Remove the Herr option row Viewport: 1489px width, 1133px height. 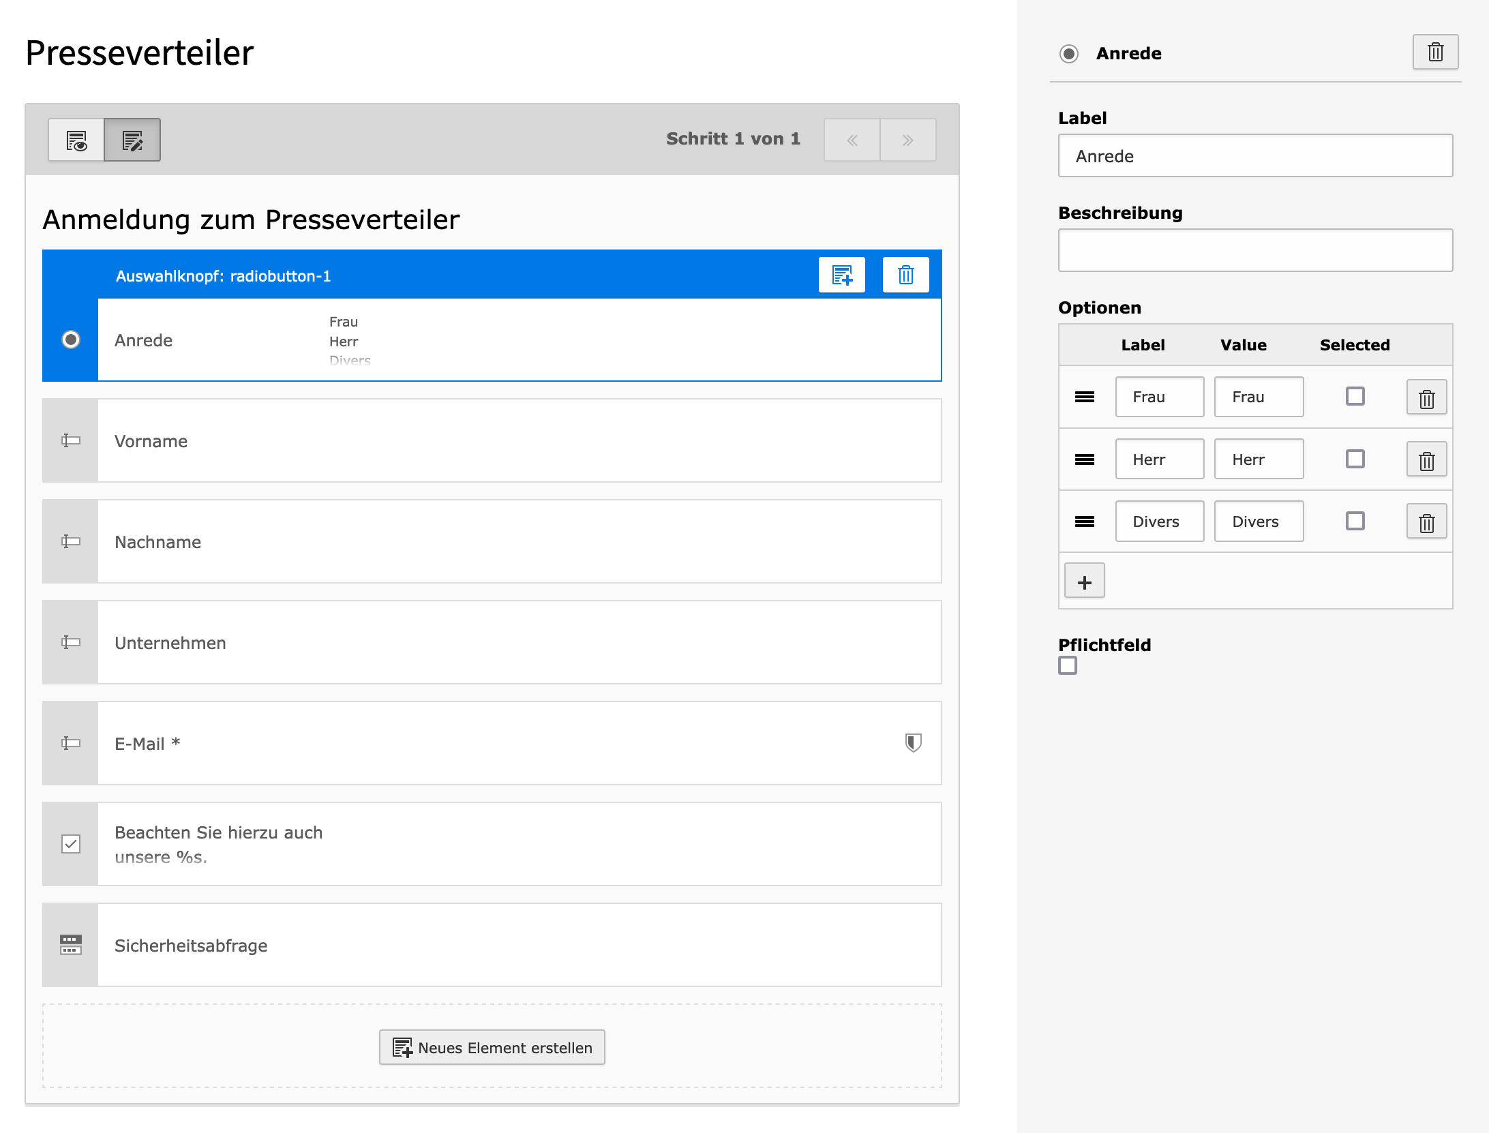point(1426,460)
